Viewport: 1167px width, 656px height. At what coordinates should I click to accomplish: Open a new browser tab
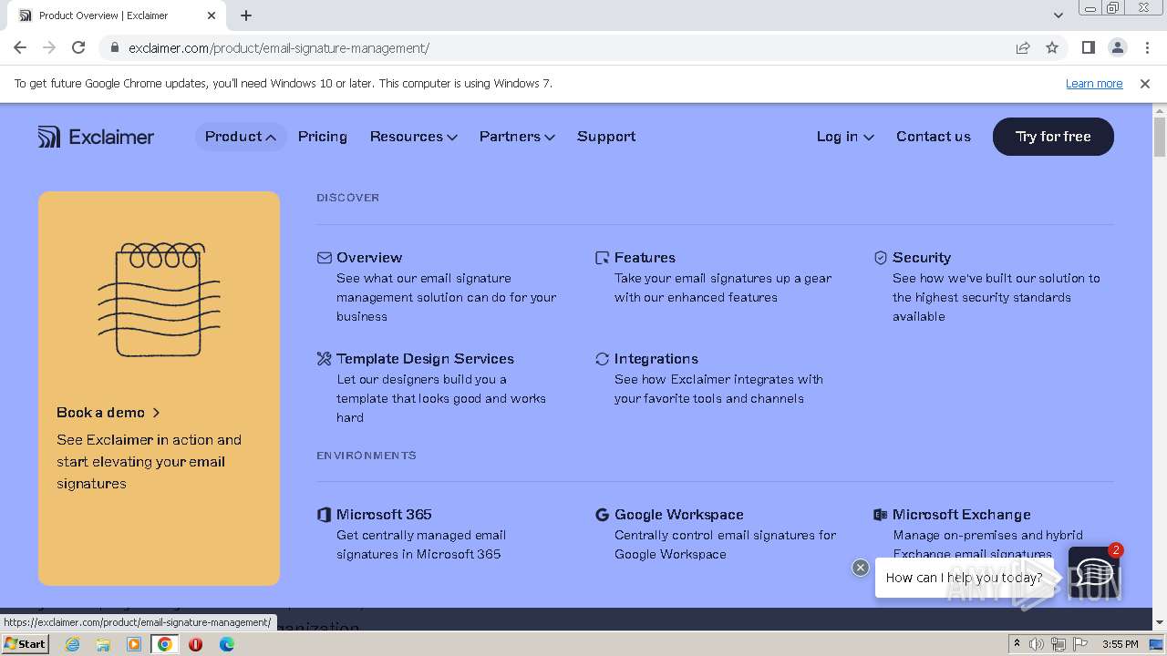click(246, 15)
